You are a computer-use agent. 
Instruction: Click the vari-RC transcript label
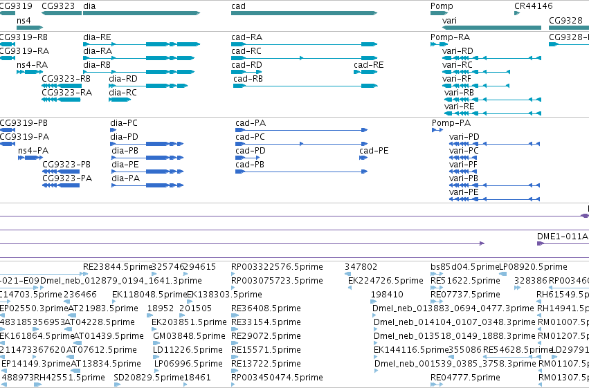(x=457, y=65)
